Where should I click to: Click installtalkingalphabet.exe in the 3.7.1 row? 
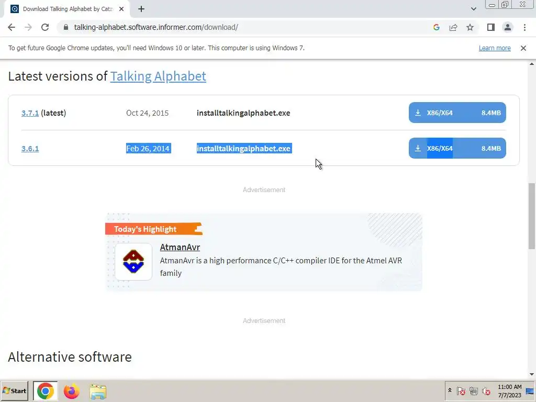pos(243,113)
